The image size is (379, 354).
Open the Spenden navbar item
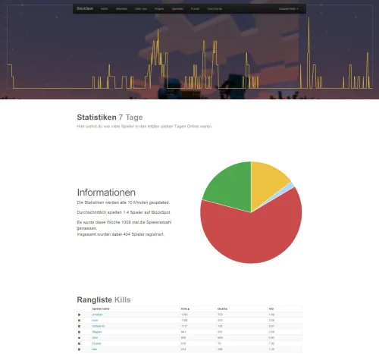coord(177,9)
